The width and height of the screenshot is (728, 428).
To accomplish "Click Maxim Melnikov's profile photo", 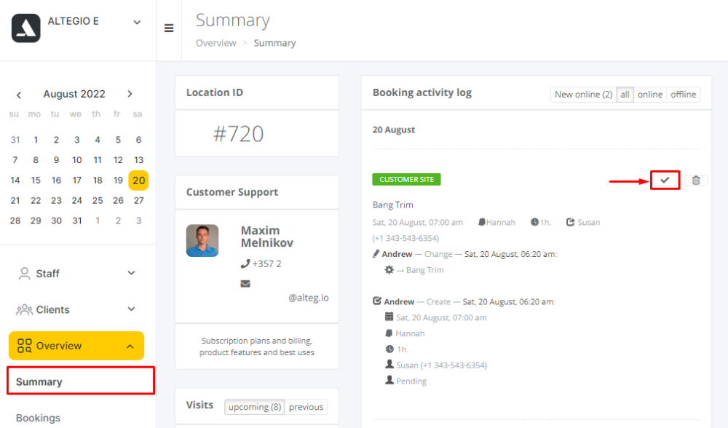I will pos(202,240).
